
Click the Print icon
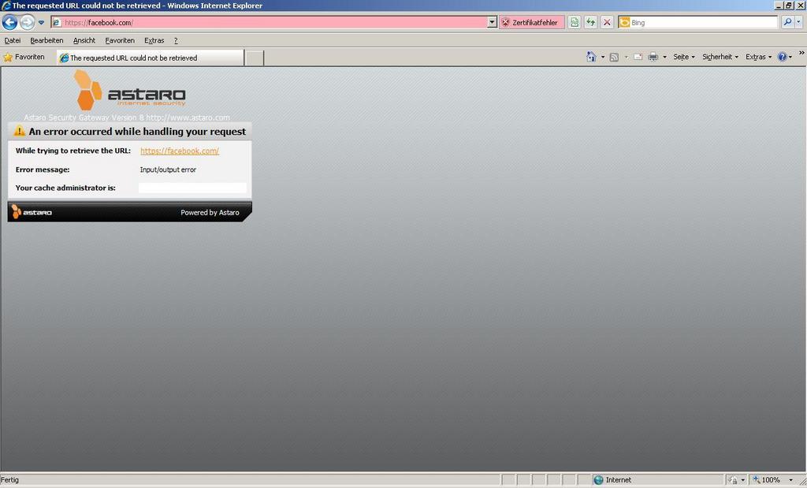pyautogui.click(x=653, y=57)
